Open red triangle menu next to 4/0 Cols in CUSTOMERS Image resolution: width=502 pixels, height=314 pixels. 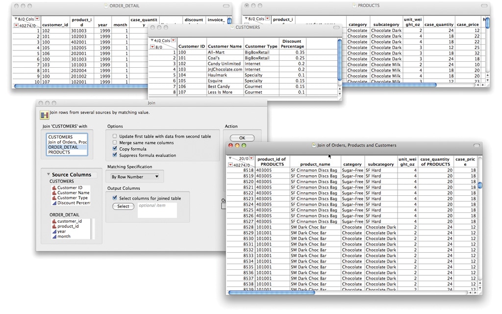coord(173,40)
